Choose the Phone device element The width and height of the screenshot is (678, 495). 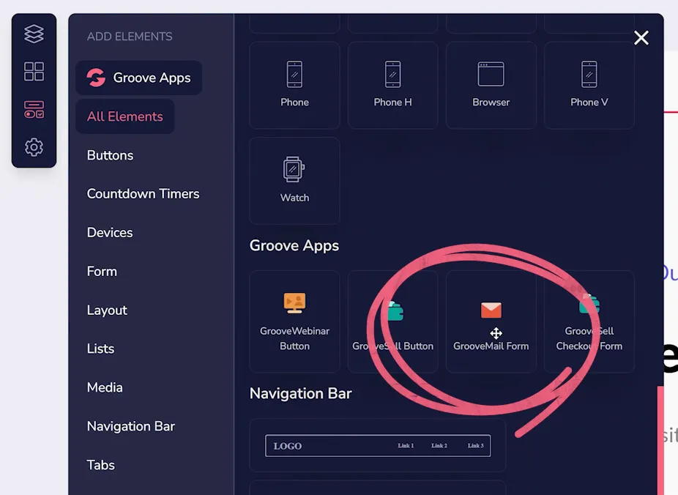[294, 85]
